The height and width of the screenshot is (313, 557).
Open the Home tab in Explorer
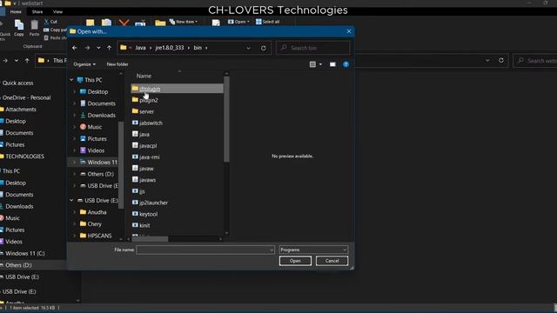[x=16, y=11]
